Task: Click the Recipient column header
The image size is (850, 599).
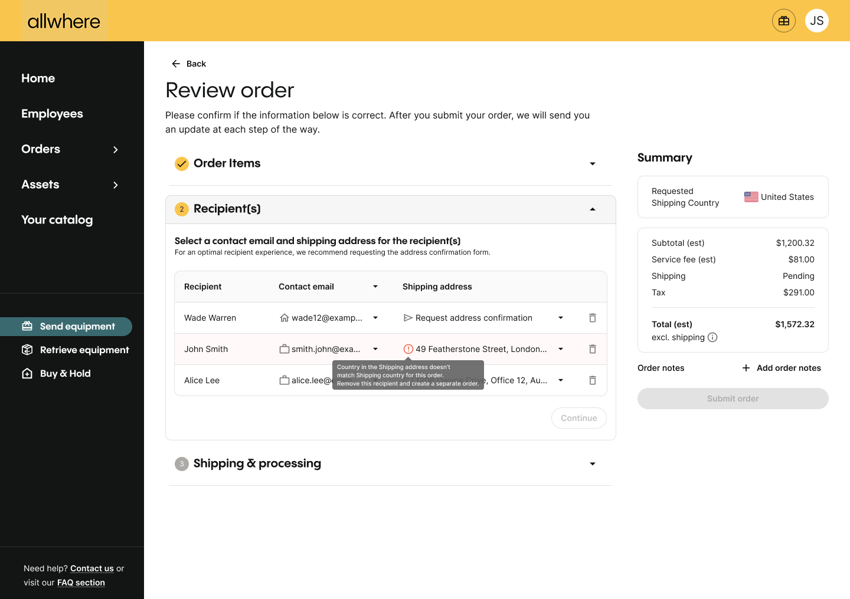Action: pos(203,287)
